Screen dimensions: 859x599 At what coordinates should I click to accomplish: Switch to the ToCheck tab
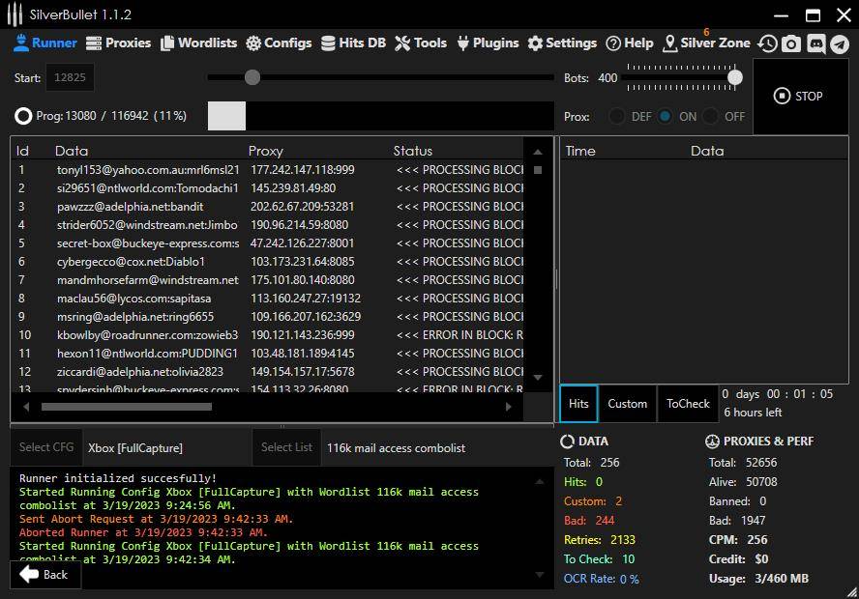[688, 404]
